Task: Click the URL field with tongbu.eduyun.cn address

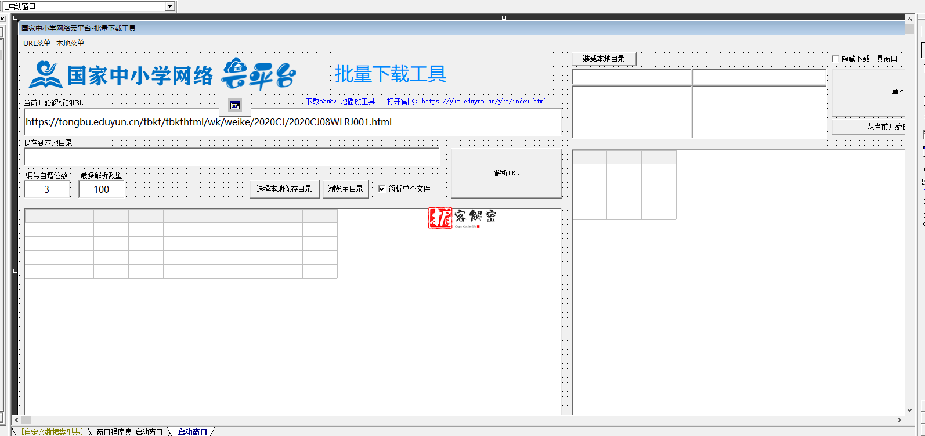Action: point(292,122)
